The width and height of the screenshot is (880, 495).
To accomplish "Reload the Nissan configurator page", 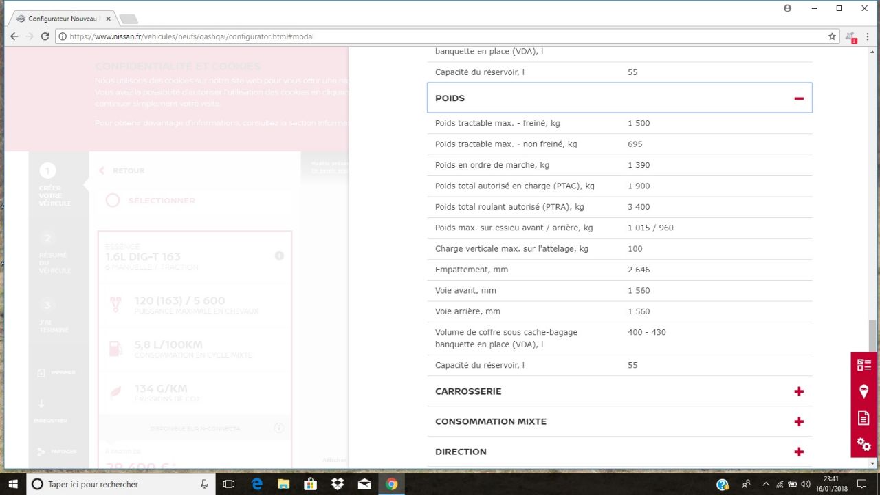I will (x=45, y=36).
